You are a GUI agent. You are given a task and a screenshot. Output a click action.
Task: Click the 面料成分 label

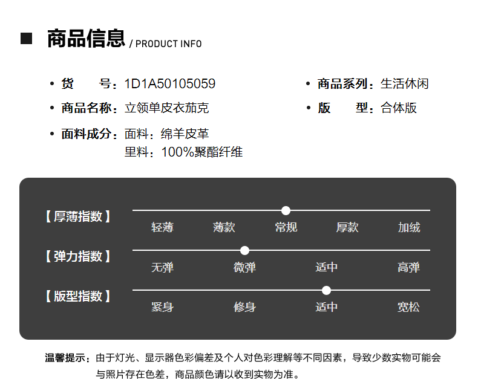[x=89, y=134]
